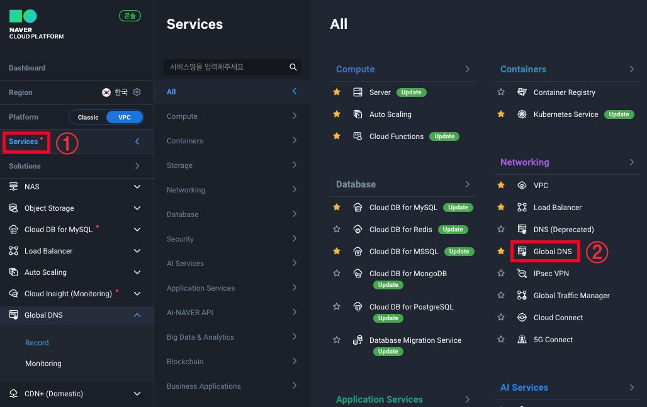Switch platform to Classic

point(88,117)
